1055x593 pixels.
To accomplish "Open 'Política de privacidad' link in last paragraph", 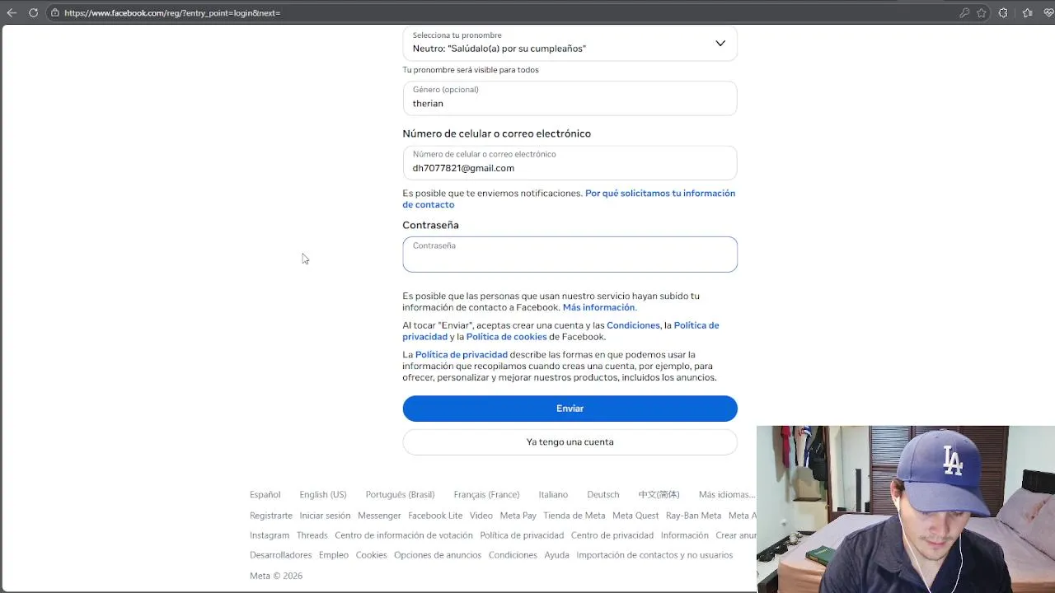I will click(x=461, y=355).
